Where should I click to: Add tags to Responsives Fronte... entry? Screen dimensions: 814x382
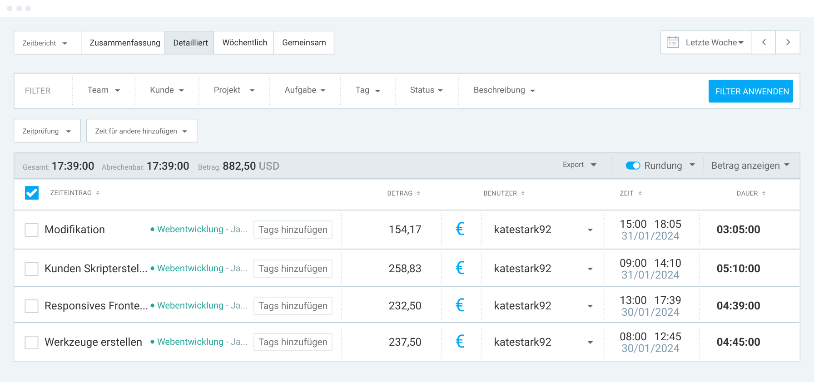click(x=293, y=306)
